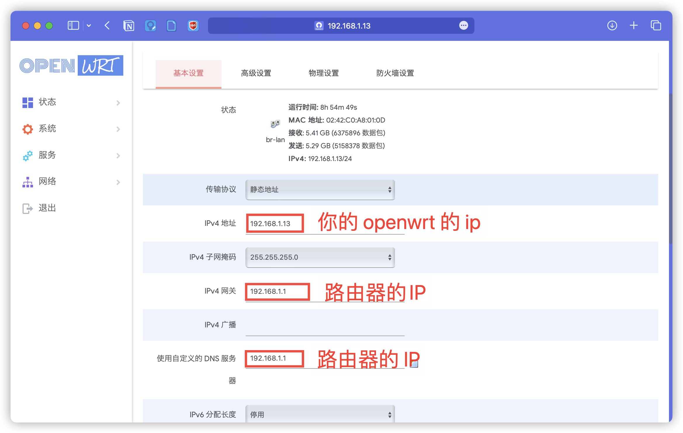Click the 退出 logout icon
This screenshot has height=433, width=683.
point(28,208)
